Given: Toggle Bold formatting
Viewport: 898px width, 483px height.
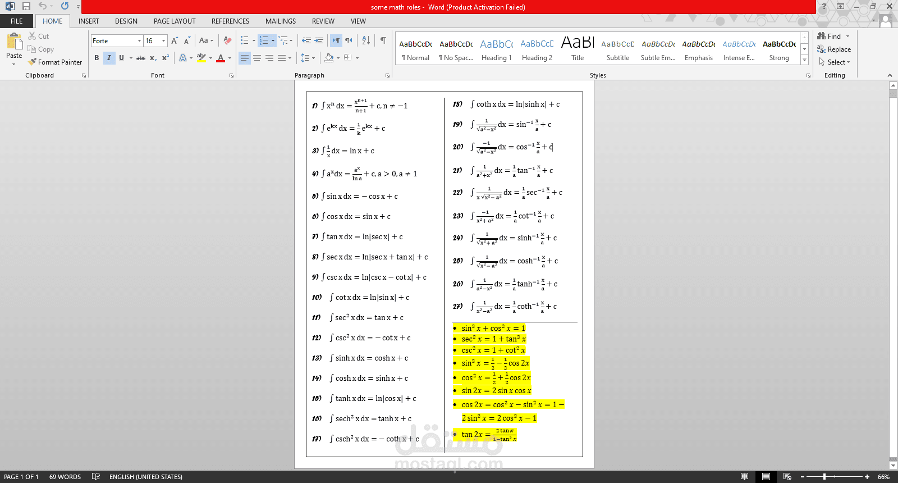Looking at the screenshot, I should (97, 58).
